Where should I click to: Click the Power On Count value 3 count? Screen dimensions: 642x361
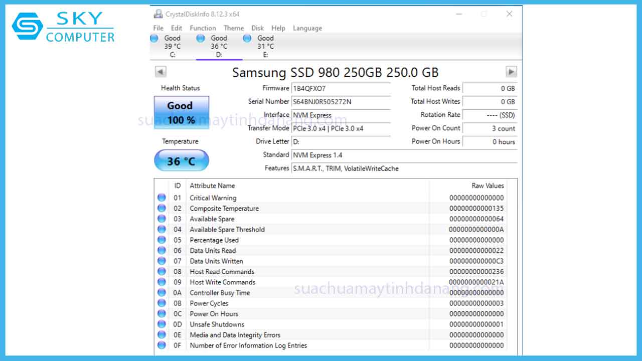click(x=490, y=128)
